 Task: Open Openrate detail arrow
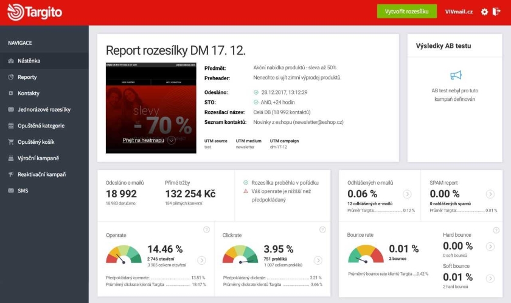coord(202,260)
